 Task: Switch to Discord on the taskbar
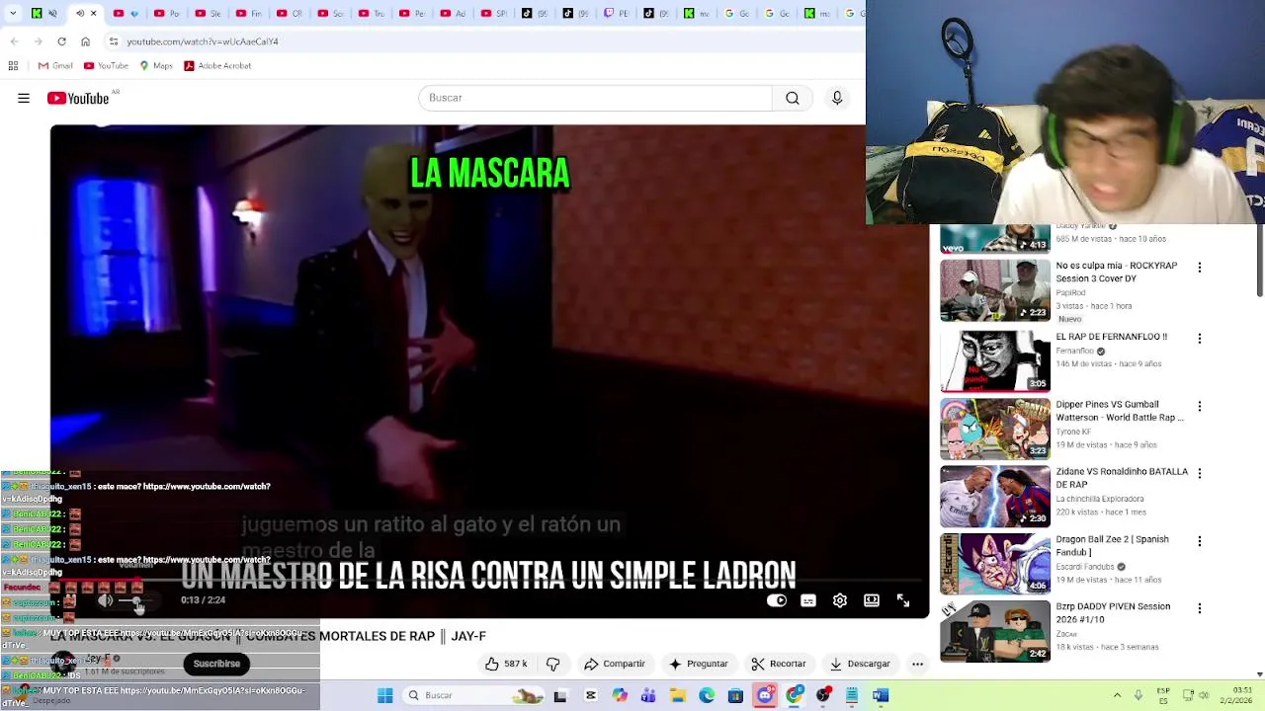click(764, 695)
